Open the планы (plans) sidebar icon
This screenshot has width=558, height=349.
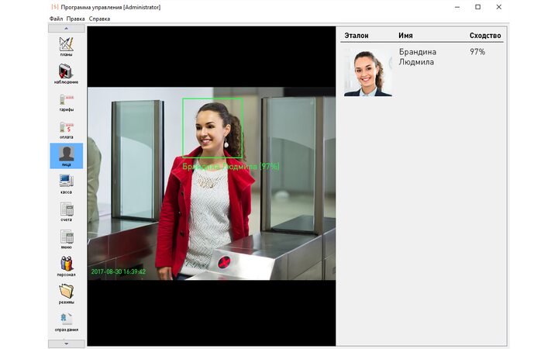pyautogui.click(x=66, y=45)
